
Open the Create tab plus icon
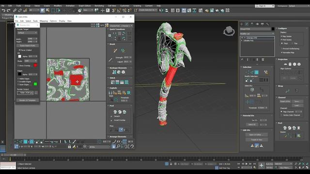click(x=242, y=24)
